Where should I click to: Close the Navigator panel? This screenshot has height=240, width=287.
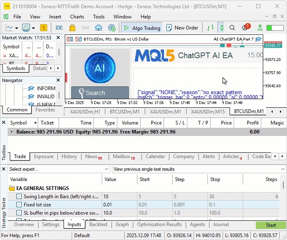click(x=58, y=80)
